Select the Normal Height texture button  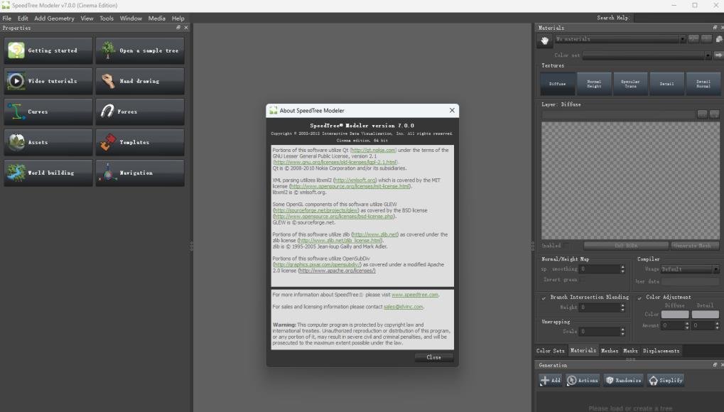(594, 84)
